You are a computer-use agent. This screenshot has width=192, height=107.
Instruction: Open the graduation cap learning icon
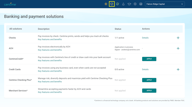[129, 4]
